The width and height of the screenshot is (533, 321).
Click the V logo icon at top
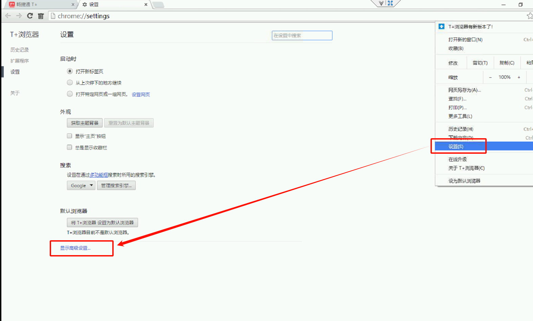click(381, 3)
